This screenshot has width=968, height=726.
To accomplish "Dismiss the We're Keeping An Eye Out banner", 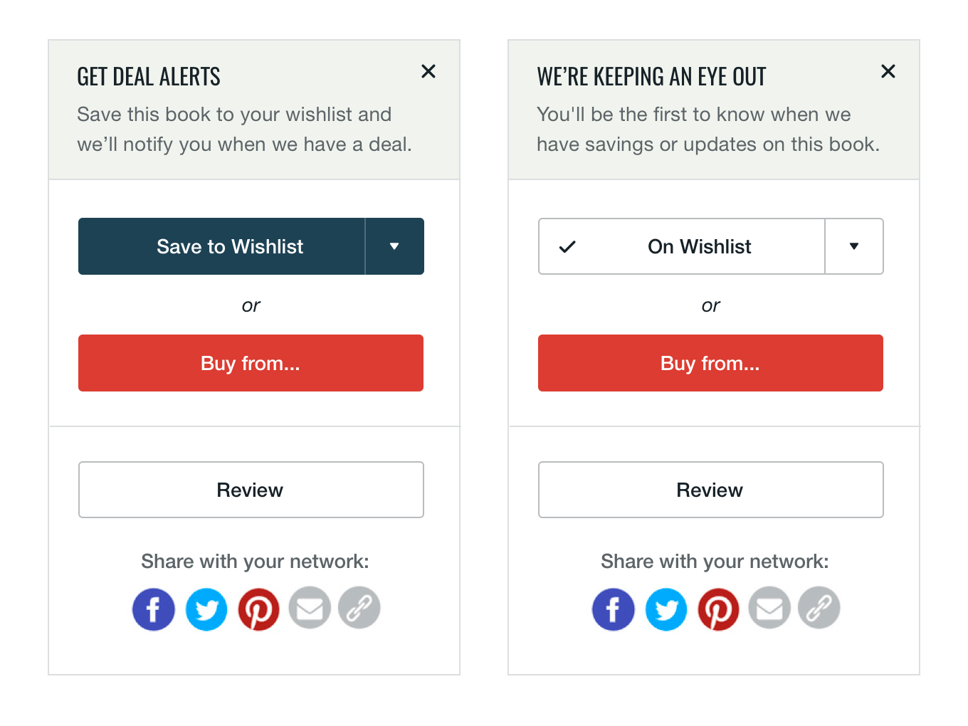I will (x=888, y=71).
